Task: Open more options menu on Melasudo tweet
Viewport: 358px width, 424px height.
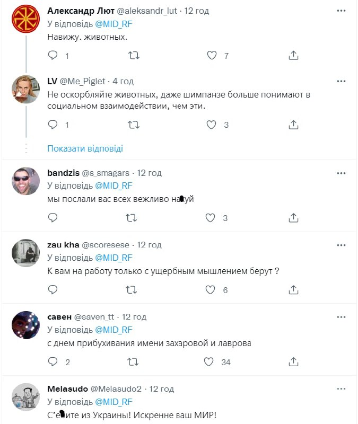Action: pyautogui.click(x=342, y=388)
